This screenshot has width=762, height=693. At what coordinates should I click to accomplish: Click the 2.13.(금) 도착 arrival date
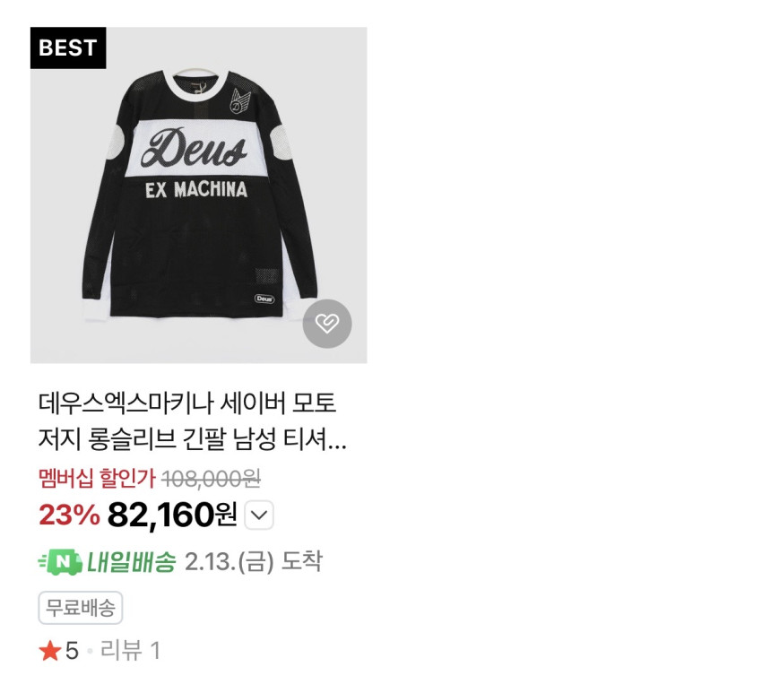(253, 562)
